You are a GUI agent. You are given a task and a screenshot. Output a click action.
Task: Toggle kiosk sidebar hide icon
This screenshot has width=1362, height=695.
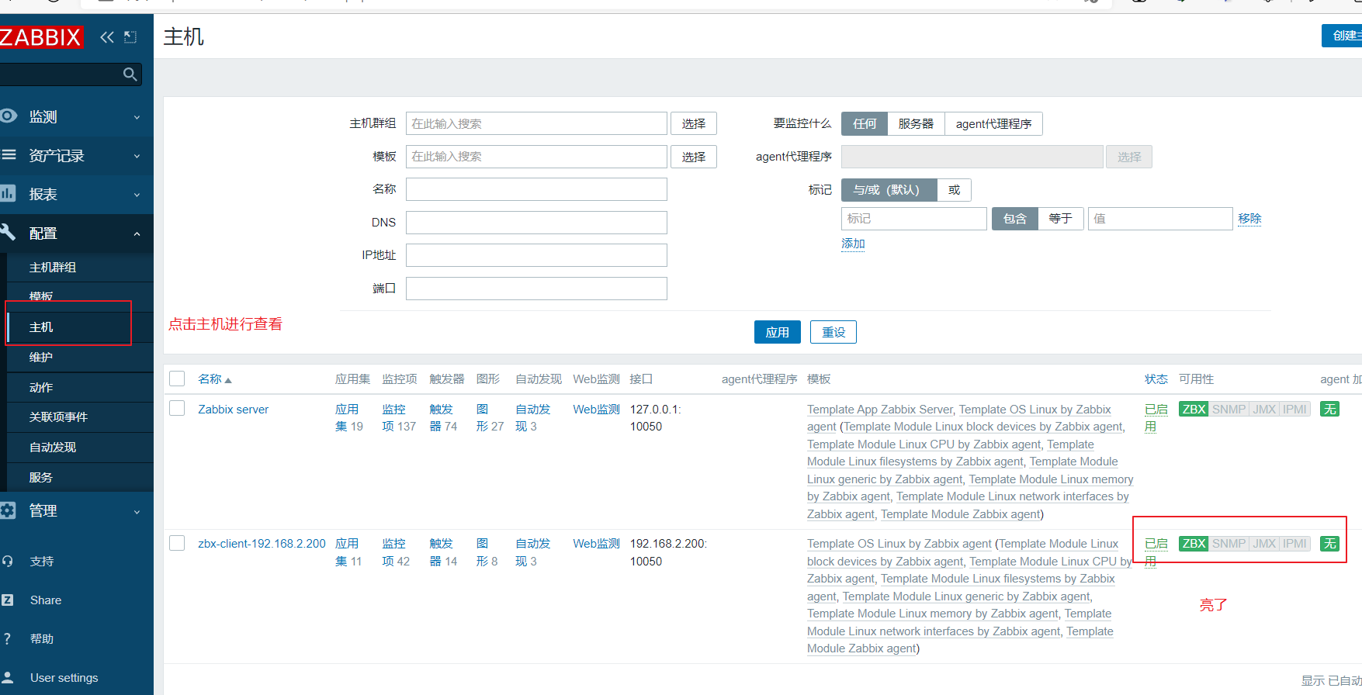[130, 36]
